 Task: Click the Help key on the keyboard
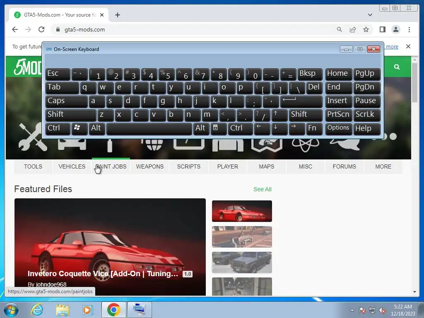point(367,128)
